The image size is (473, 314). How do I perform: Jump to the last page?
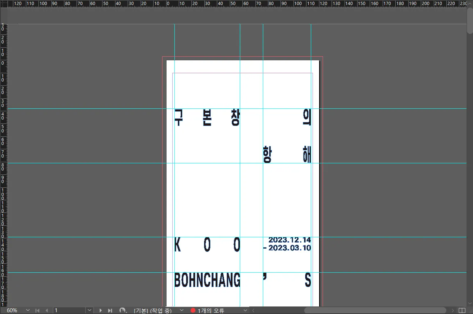click(x=110, y=310)
